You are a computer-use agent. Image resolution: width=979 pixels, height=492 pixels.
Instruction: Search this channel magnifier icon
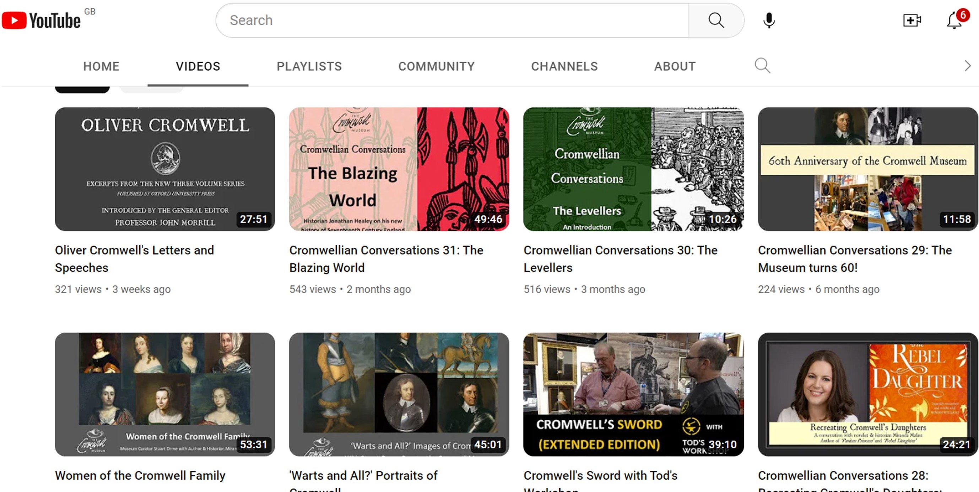pyautogui.click(x=762, y=66)
